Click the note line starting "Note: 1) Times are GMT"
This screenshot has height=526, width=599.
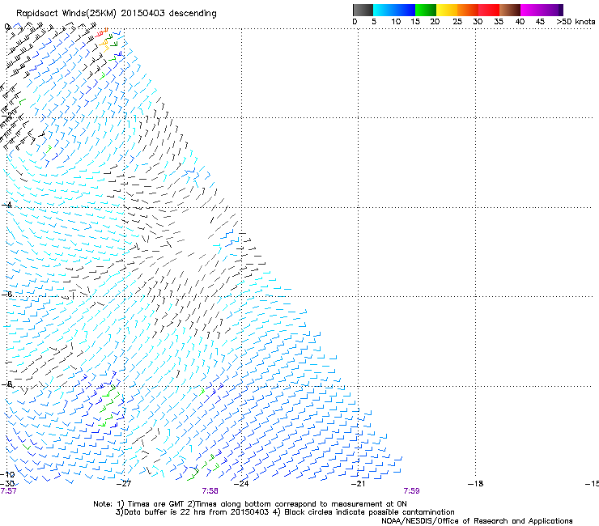(x=250, y=504)
